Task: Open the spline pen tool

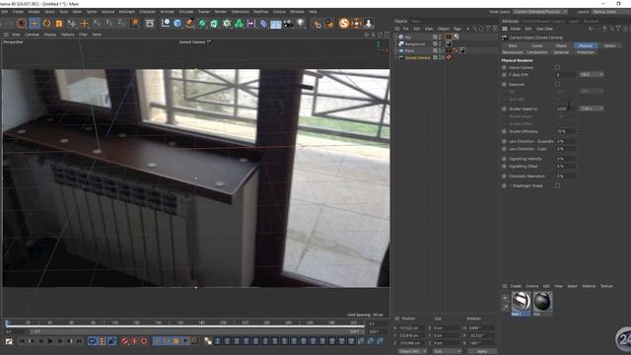Action: pos(190,24)
